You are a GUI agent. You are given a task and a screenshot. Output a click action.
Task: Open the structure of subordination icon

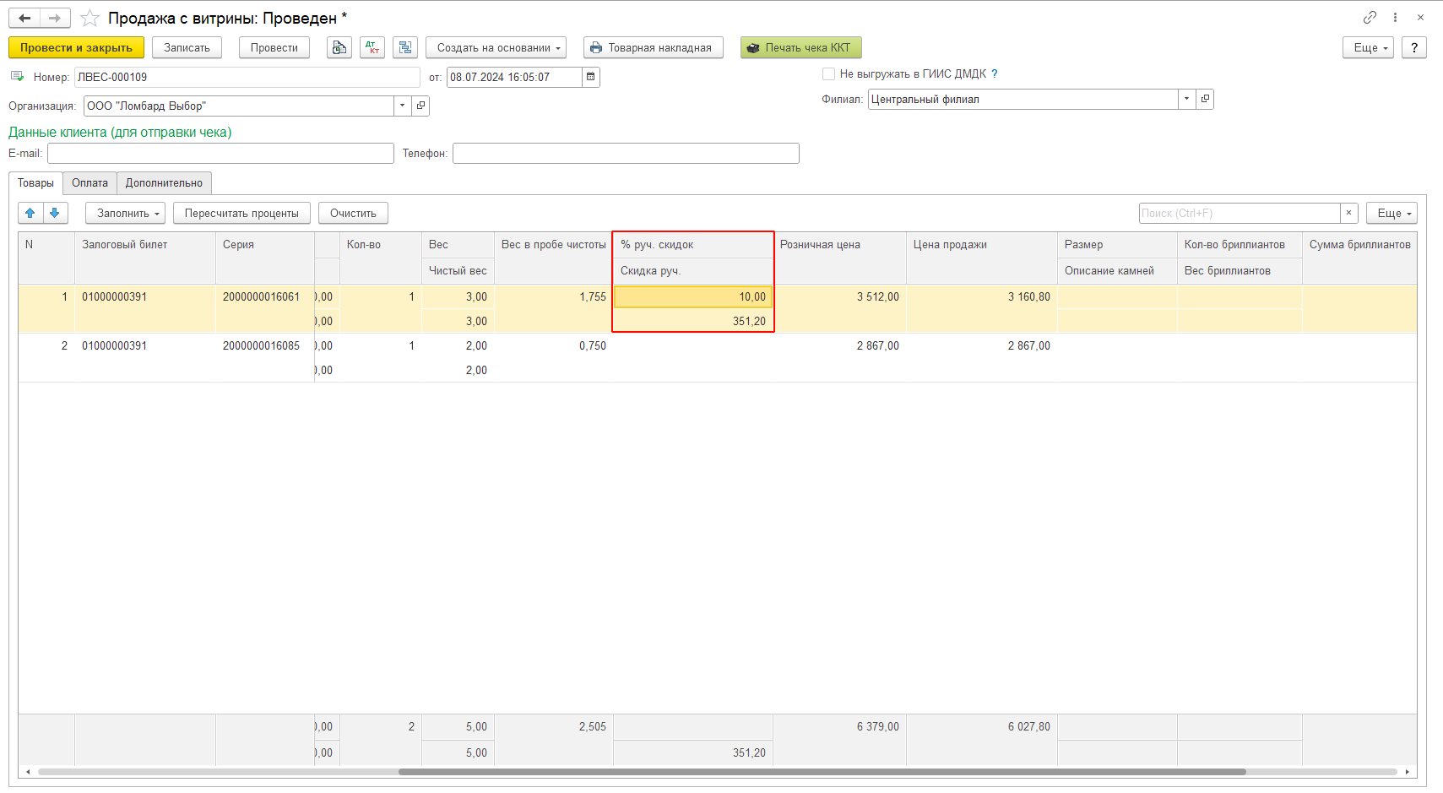(339, 47)
